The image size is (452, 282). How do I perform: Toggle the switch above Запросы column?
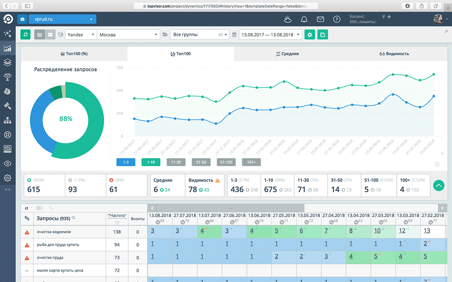pos(39,208)
